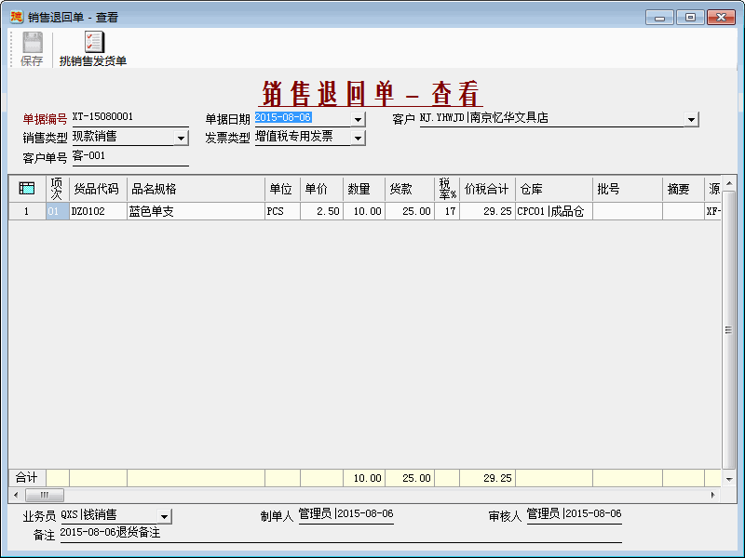Click row number 1 selector
Viewport: 745px width, 558px height.
click(x=27, y=211)
